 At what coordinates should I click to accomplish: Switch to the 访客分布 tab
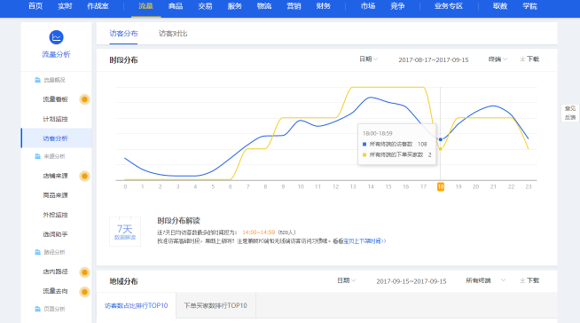pos(123,34)
